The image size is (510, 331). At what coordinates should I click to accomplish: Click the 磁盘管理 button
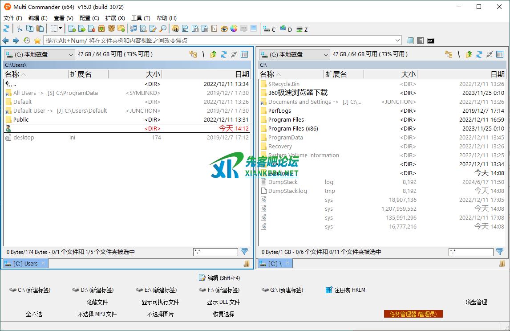[476, 302]
